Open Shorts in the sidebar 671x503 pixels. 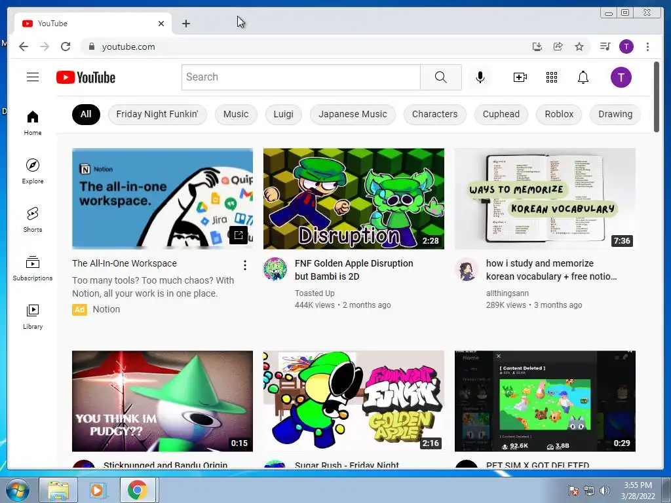[33, 220]
